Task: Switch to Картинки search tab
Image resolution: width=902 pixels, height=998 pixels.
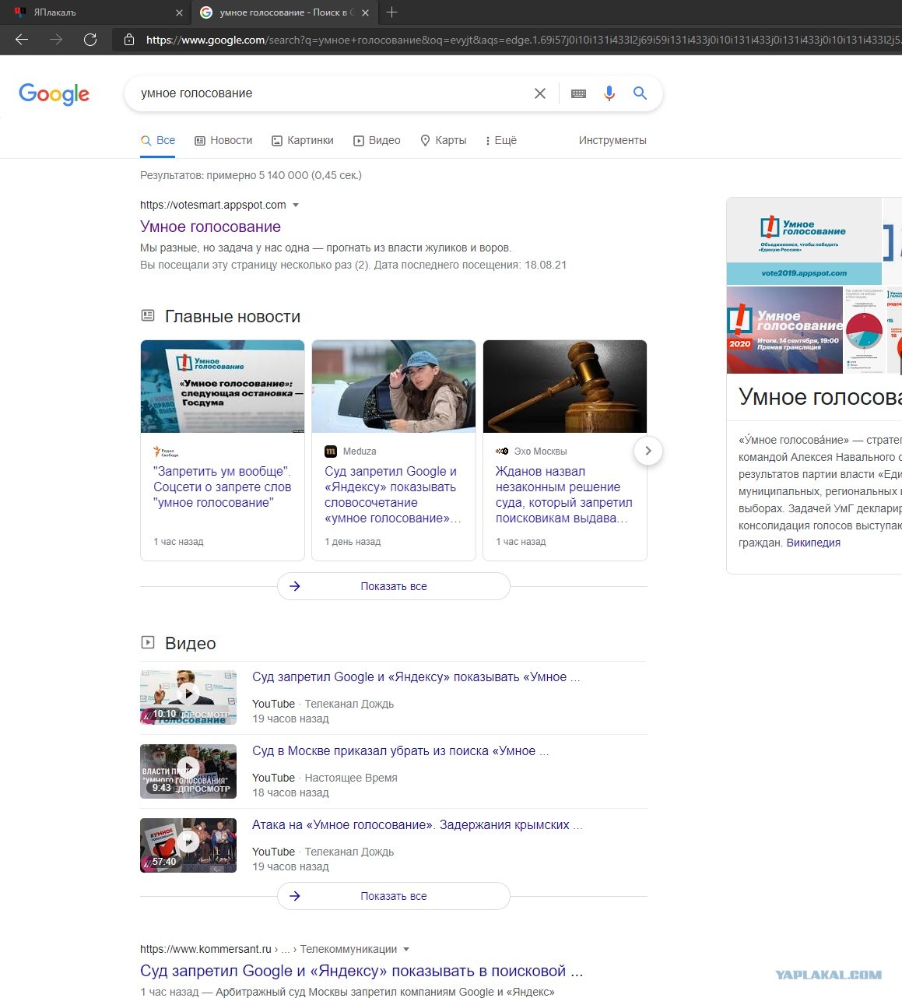Action: pyautogui.click(x=302, y=141)
